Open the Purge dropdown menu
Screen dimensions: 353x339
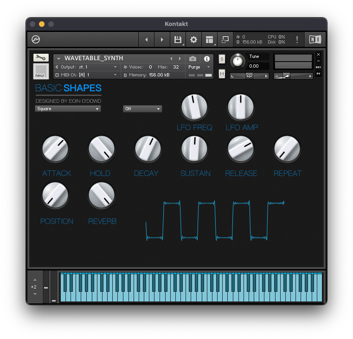[x=199, y=67]
